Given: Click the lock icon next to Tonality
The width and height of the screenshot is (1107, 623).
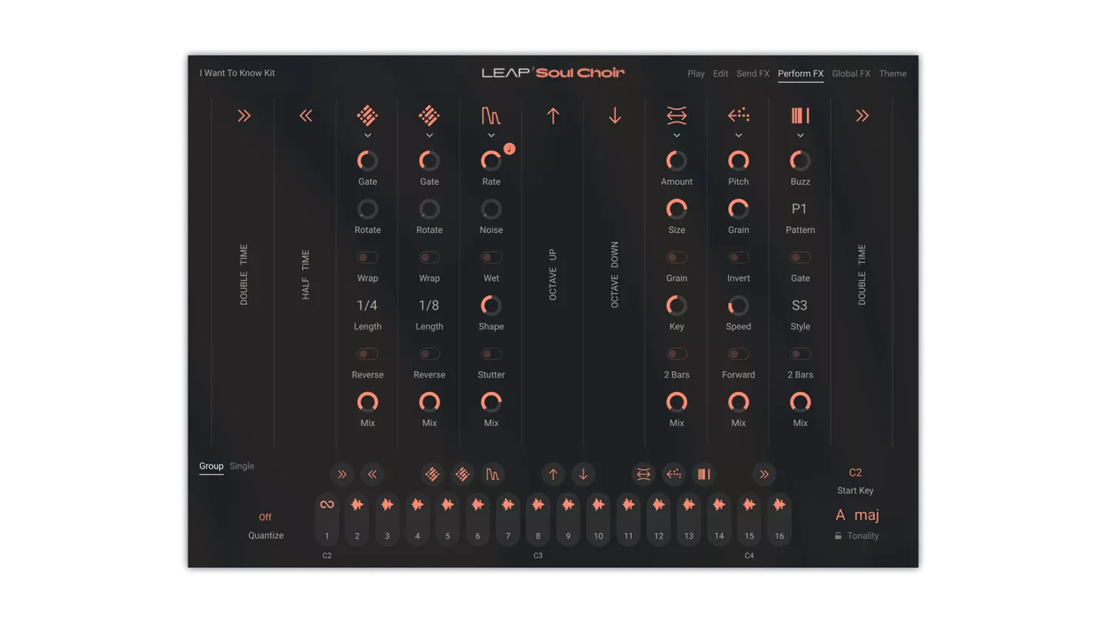Looking at the screenshot, I should pyautogui.click(x=838, y=536).
